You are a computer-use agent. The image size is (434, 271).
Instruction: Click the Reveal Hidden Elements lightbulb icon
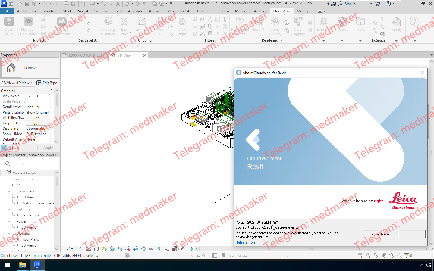click(159, 249)
